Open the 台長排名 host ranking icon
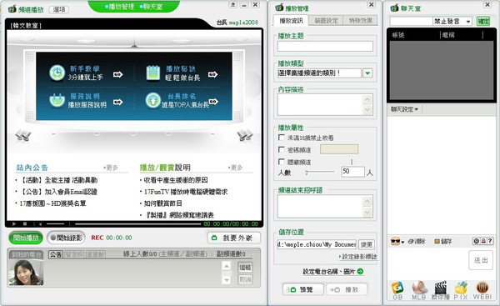 pyautogui.click(x=153, y=100)
